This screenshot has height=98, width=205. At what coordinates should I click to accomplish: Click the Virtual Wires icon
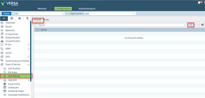tap(2, 34)
